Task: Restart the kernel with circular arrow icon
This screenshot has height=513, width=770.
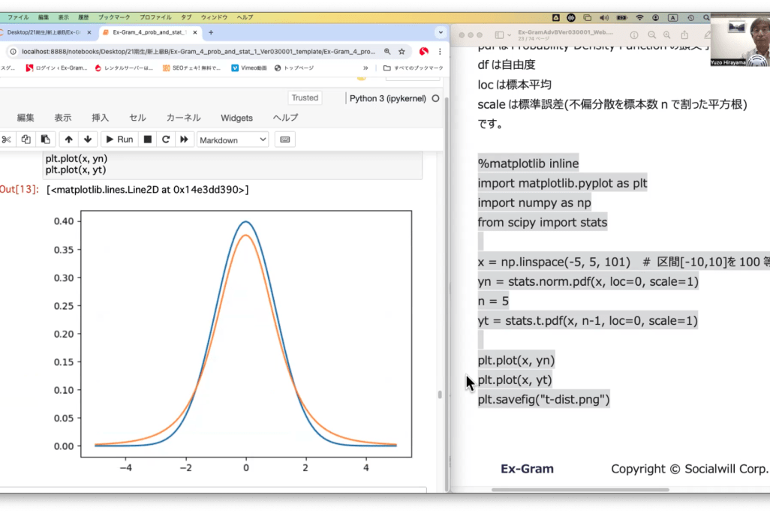Action: tap(166, 139)
